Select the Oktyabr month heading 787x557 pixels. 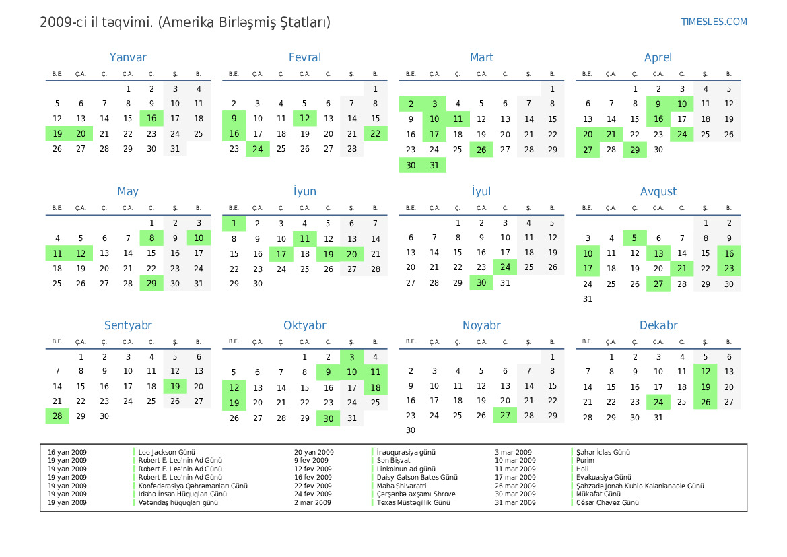point(304,325)
